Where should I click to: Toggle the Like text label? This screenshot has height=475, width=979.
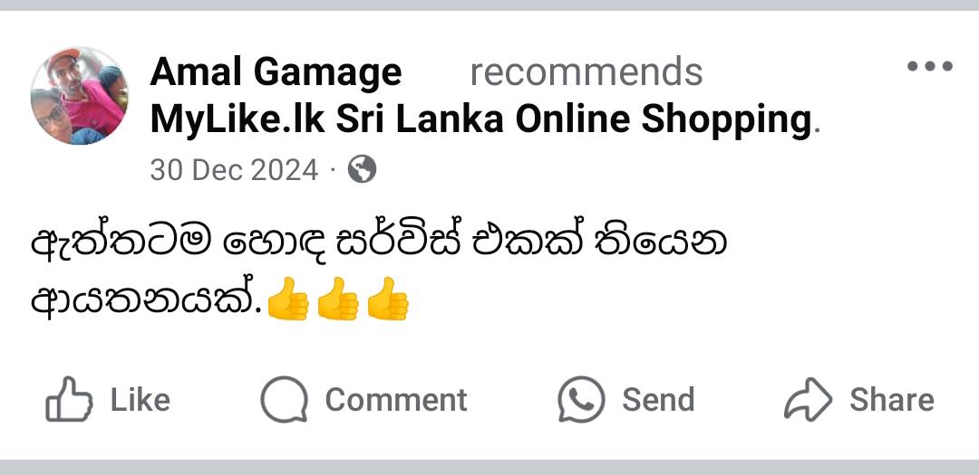tap(140, 400)
